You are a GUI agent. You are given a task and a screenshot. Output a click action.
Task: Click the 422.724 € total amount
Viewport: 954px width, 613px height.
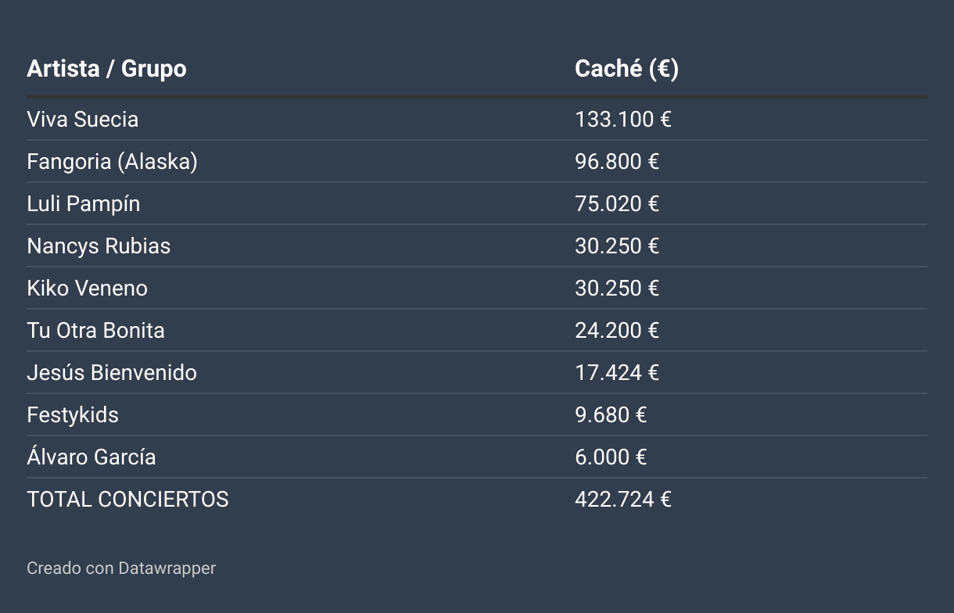pyautogui.click(x=623, y=500)
